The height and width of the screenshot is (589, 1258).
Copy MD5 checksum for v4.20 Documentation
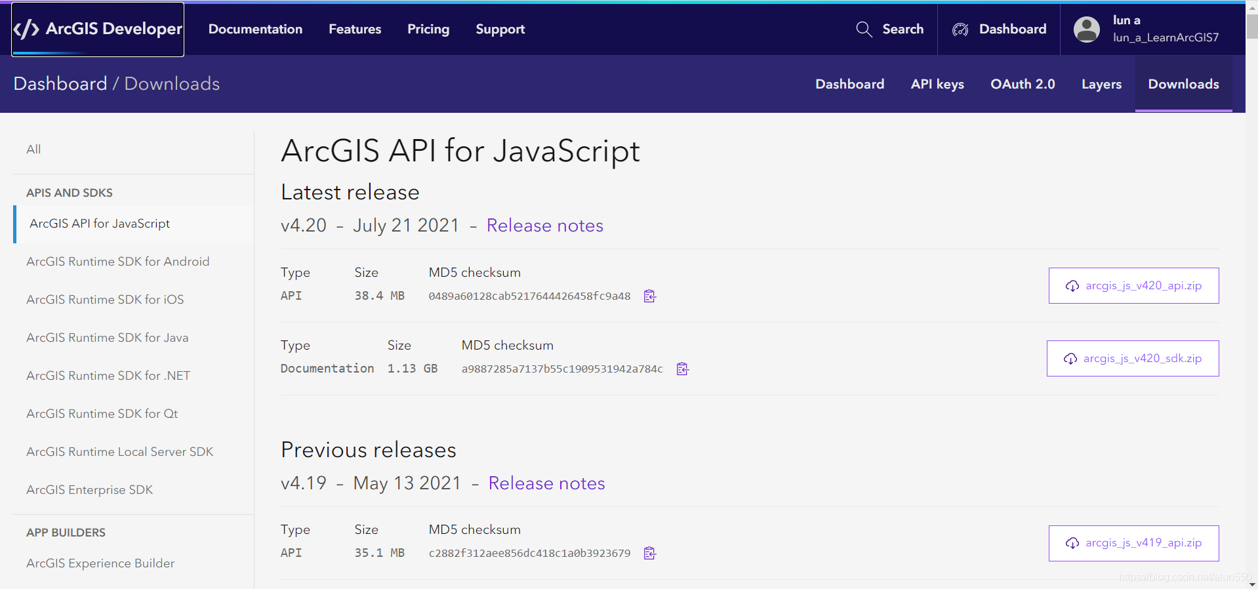coord(683,369)
